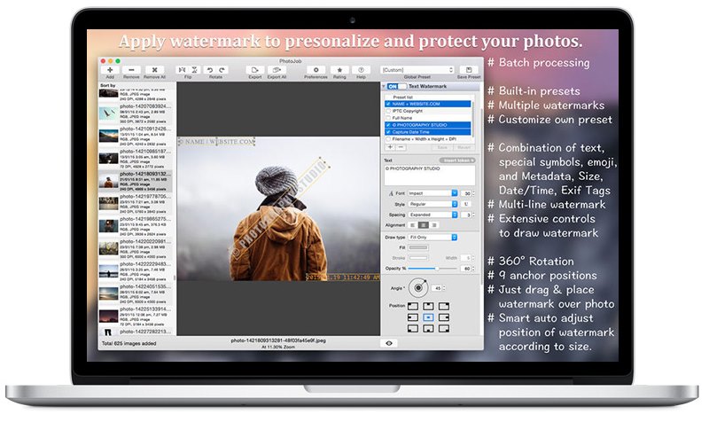Select the bottom-left anchor position

tap(413, 329)
